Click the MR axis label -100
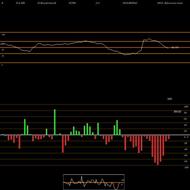Screen dimensions: 190x190 pos(186,168)
